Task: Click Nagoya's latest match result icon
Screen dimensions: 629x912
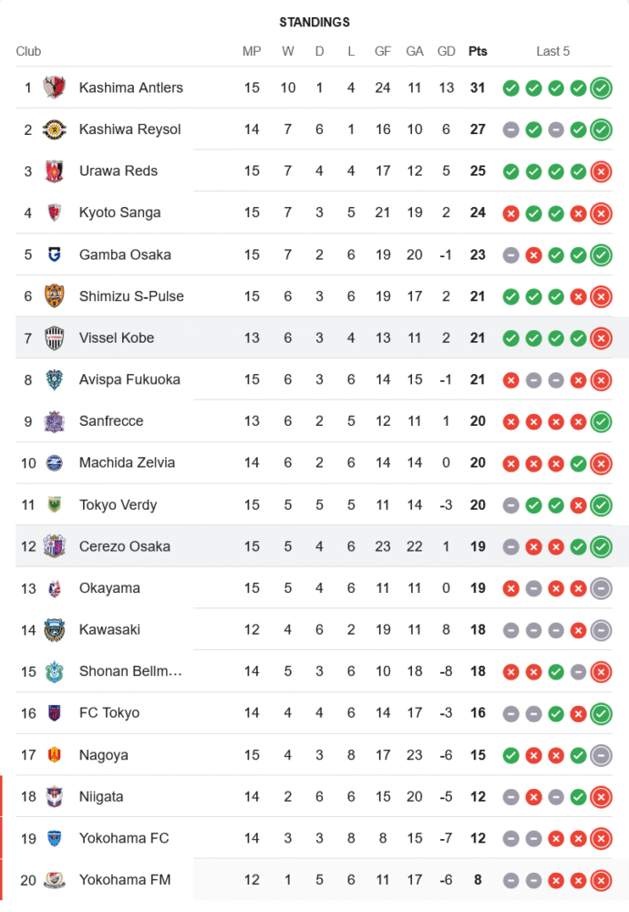Action: (x=600, y=755)
